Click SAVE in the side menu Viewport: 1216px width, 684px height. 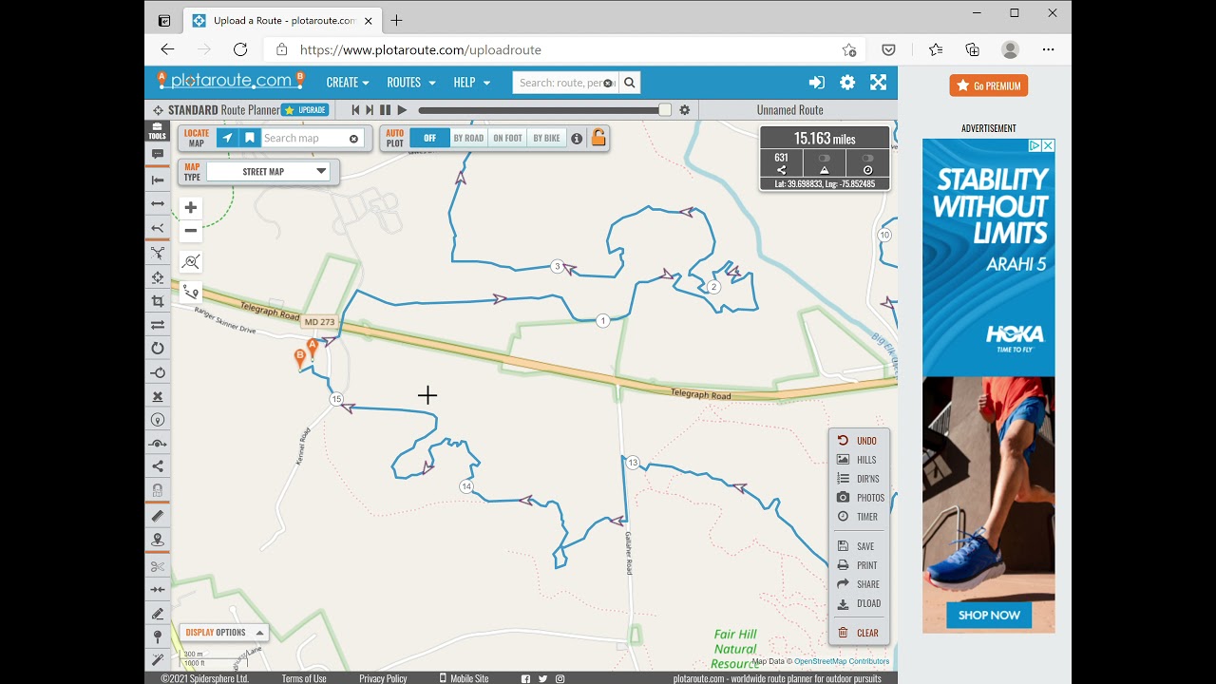click(857, 546)
